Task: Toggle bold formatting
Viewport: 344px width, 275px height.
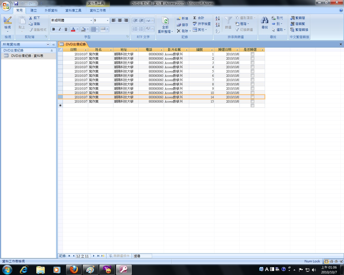Action: coord(53,29)
